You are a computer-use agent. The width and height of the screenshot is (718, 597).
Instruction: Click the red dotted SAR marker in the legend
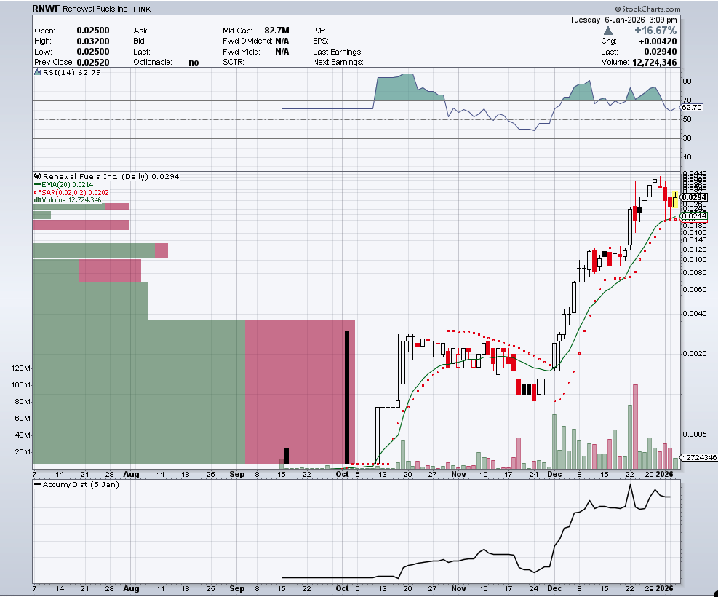click(38, 192)
